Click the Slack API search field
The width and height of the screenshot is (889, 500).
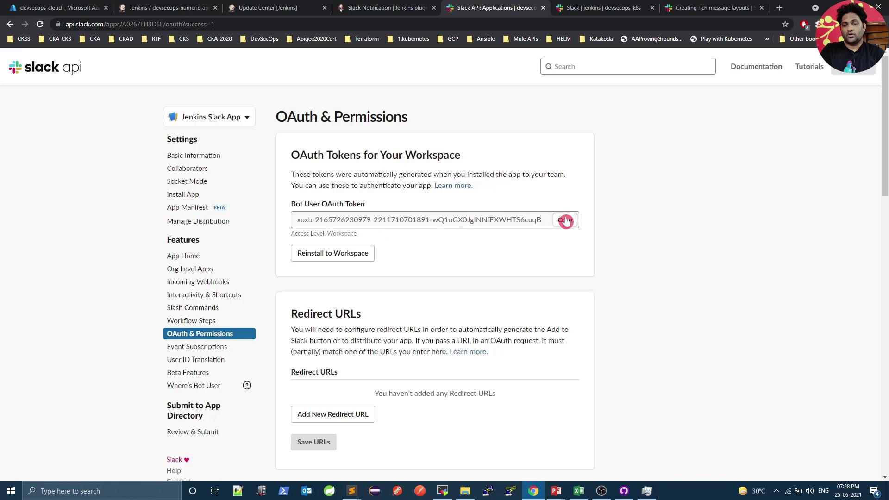628,66
